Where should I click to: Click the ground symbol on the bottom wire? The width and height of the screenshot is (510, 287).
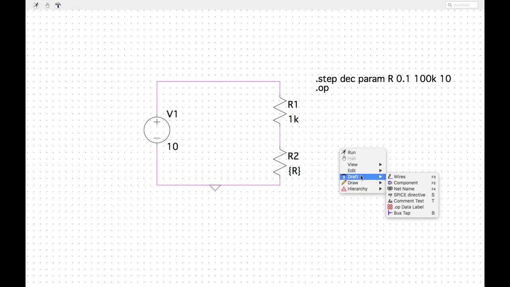(x=215, y=188)
